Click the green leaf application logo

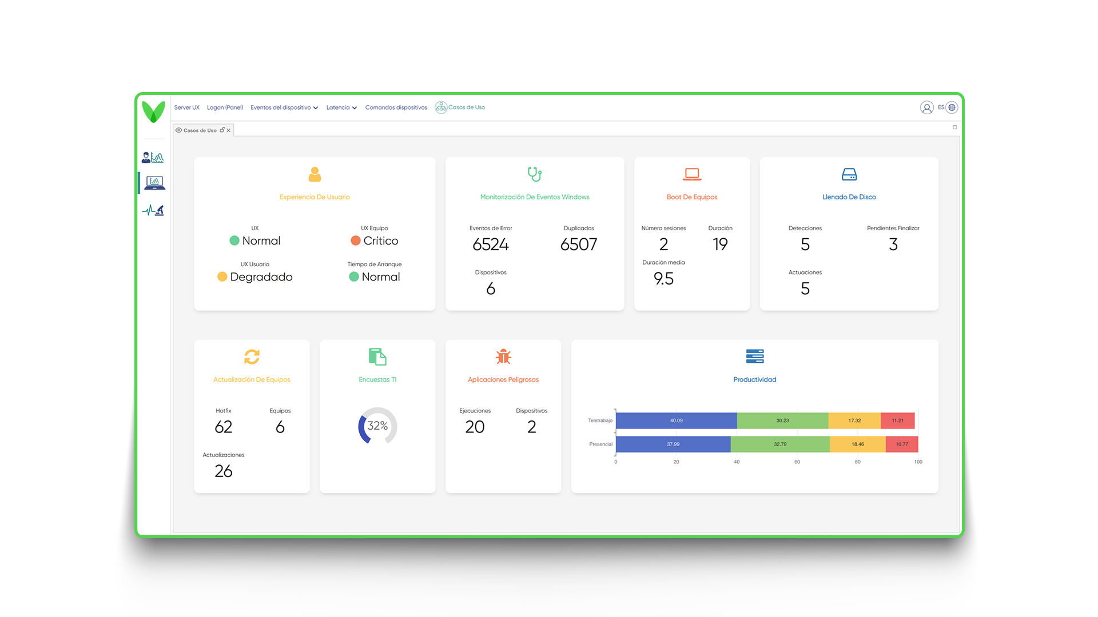coord(153,111)
